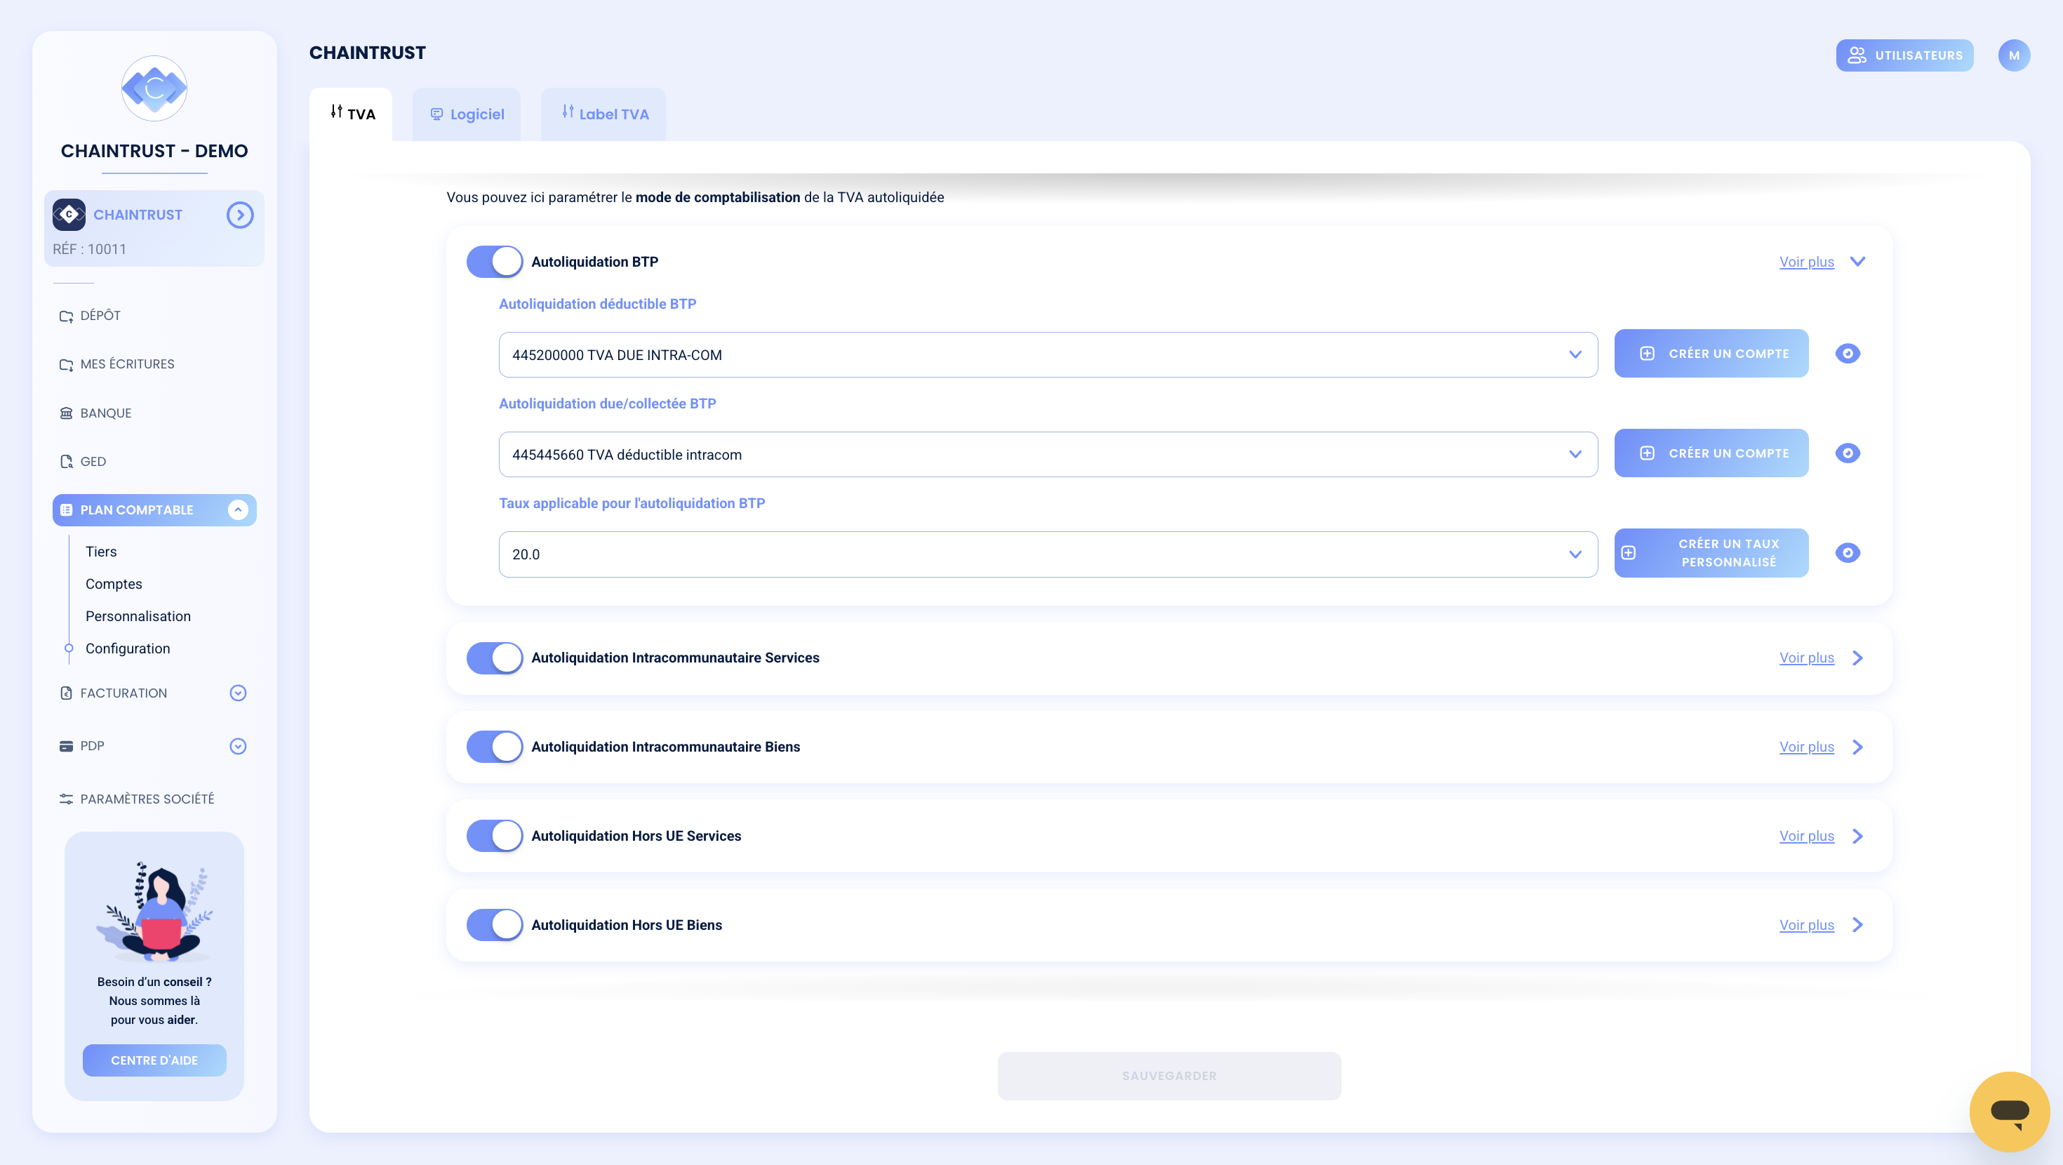The width and height of the screenshot is (2063, 1165).
Task: Collapse the Plan Comptable menu chevron
Action: pos(238,510)
